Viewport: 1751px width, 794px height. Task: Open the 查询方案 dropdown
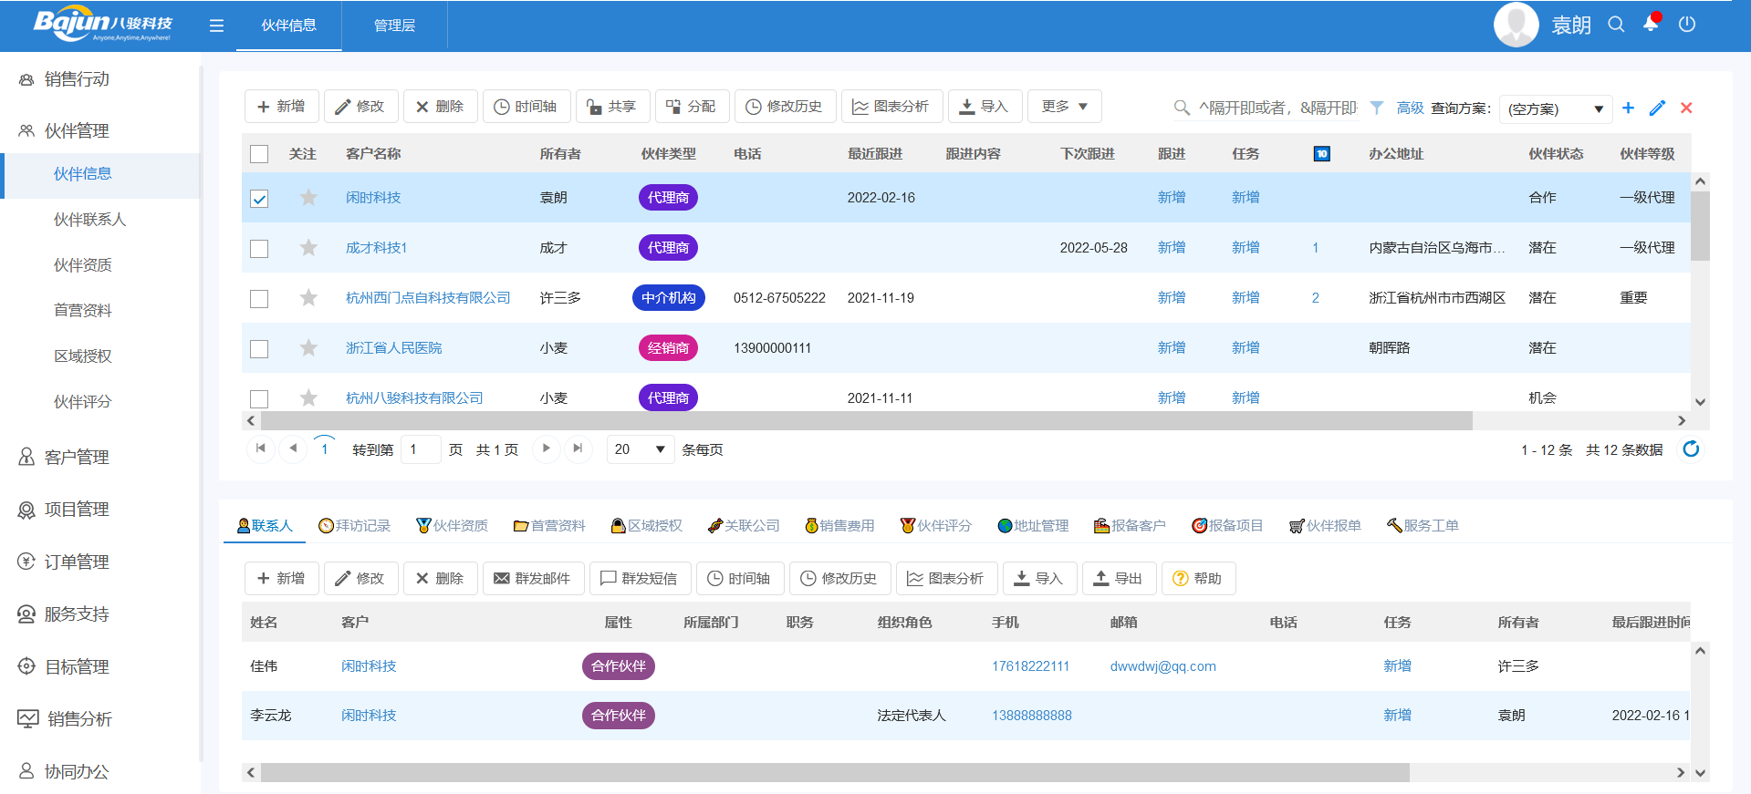(x=1555, y=108)
